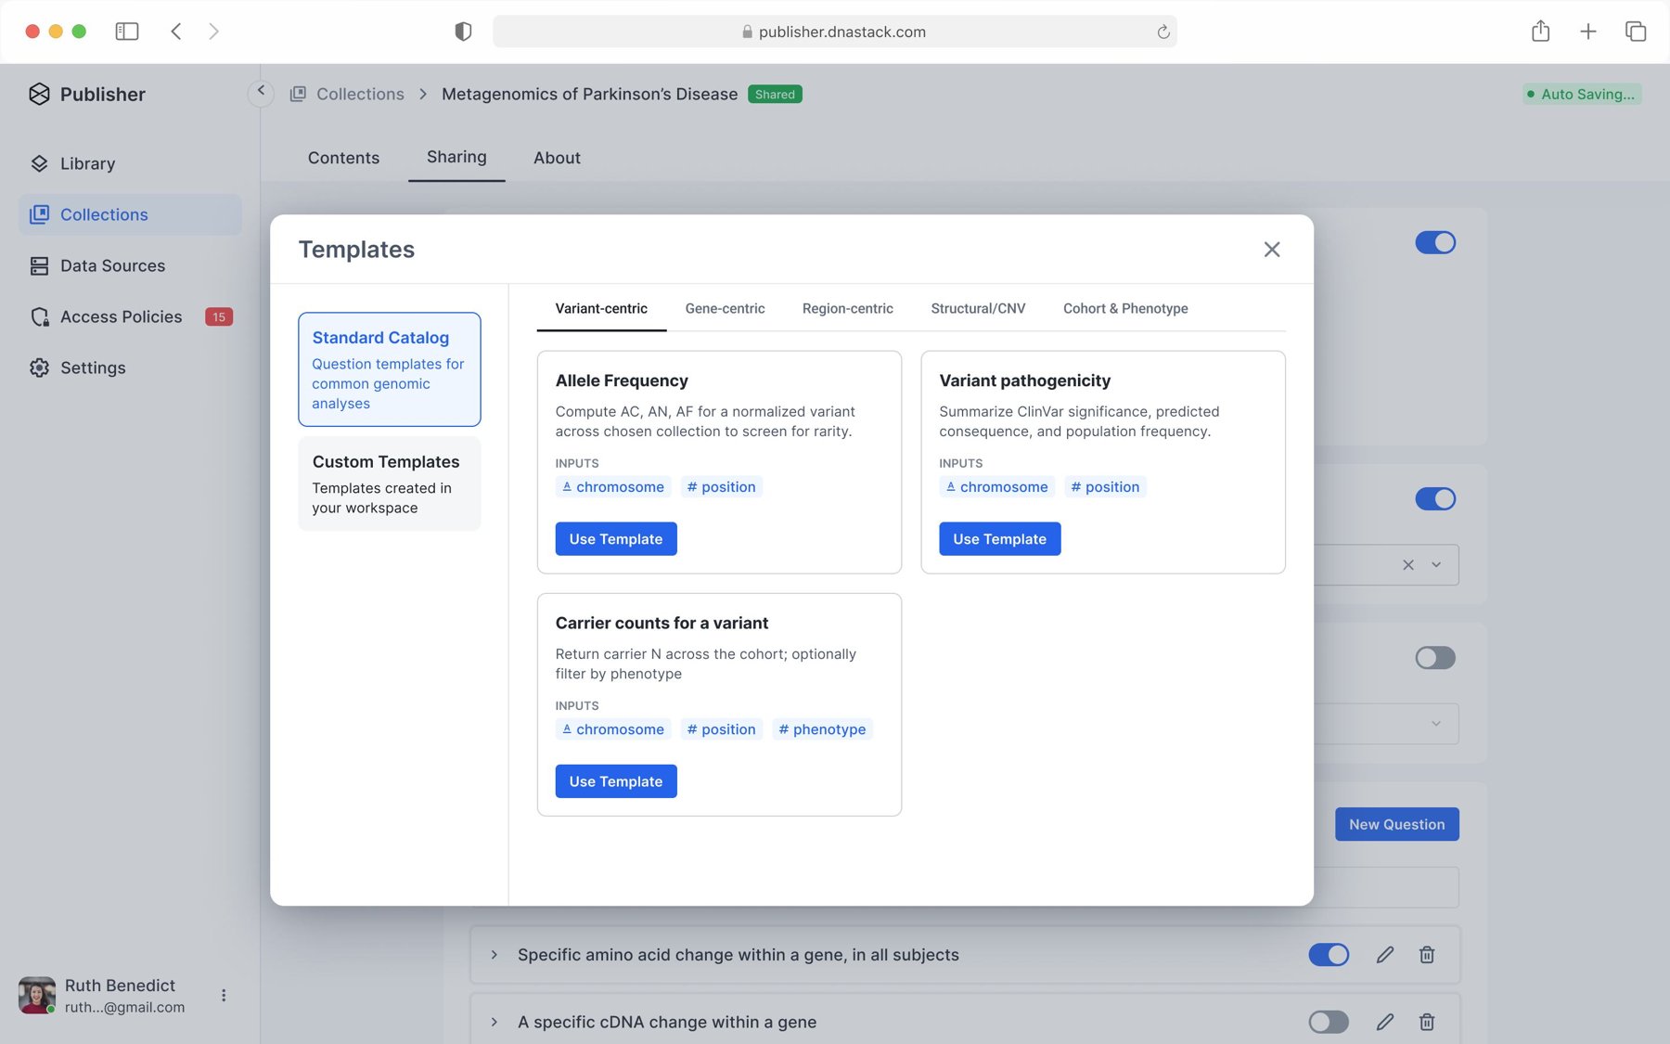Open Collections in the sidebar
This screenshot has height=1044, width=1670.
coord(130,214)
